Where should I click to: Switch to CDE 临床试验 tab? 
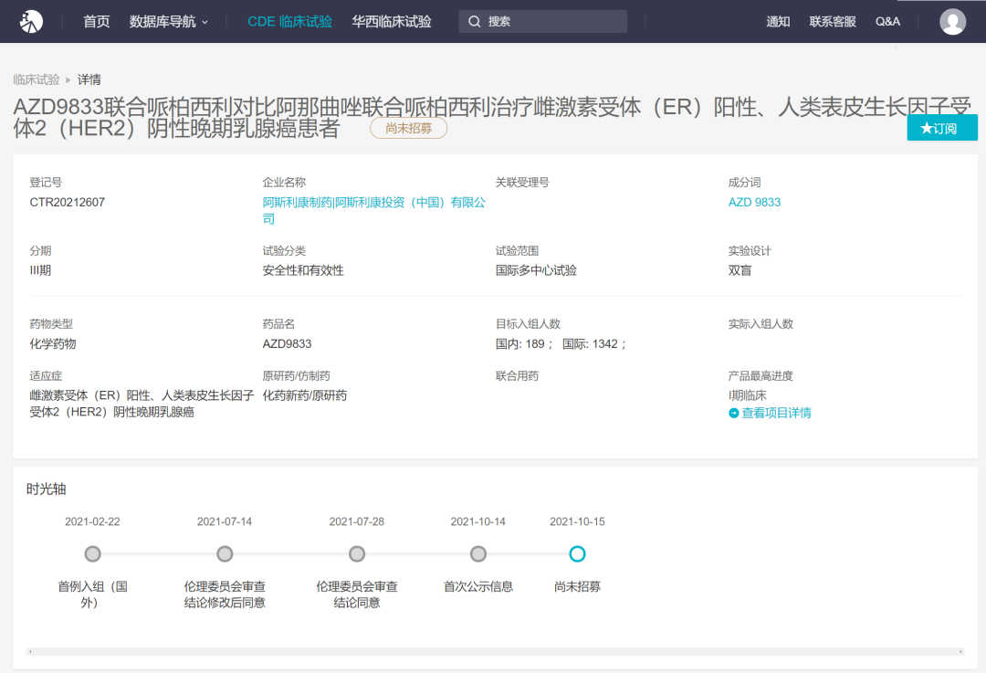pyautogui.click(x=289, y=21)
